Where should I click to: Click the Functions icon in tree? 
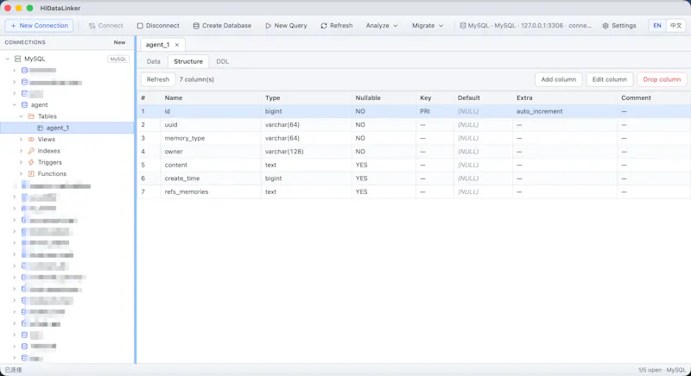pyautogui.click(x=31, y=173)
